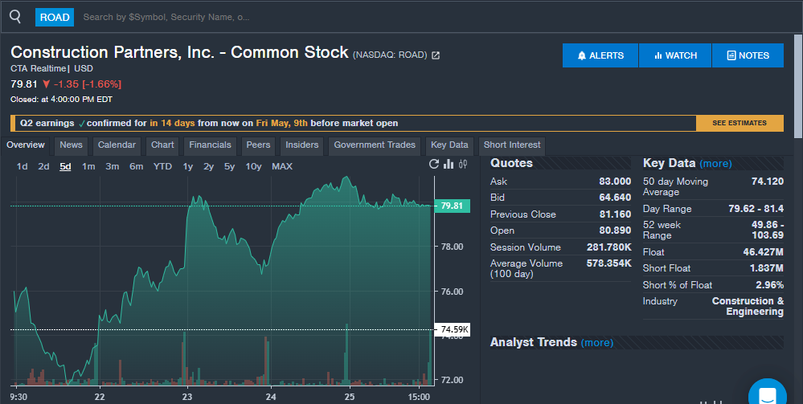Select the 5d chart range

65,166
